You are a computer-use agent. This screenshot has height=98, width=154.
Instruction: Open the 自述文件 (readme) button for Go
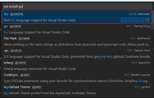pyautogui.click(x=127, y=20)
